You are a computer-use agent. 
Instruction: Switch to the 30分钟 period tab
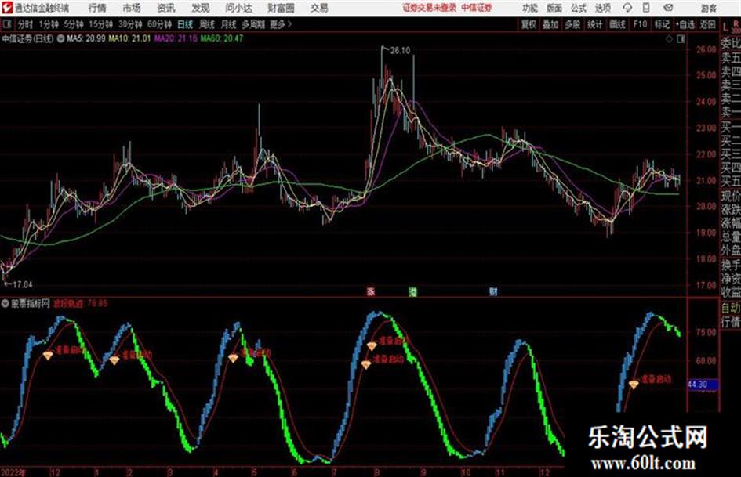point(130,24)
